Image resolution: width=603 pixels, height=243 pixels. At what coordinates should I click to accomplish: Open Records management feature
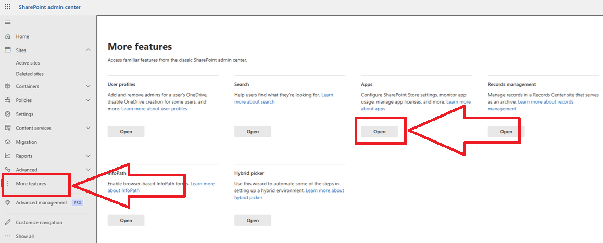[x=506, y=132]
